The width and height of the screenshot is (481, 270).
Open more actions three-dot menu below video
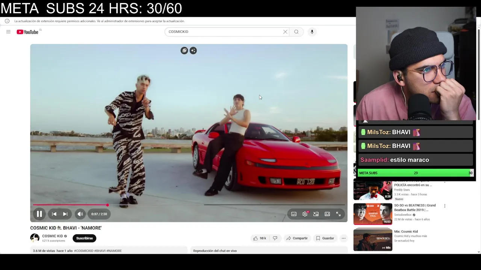click(x=343, y=238)
